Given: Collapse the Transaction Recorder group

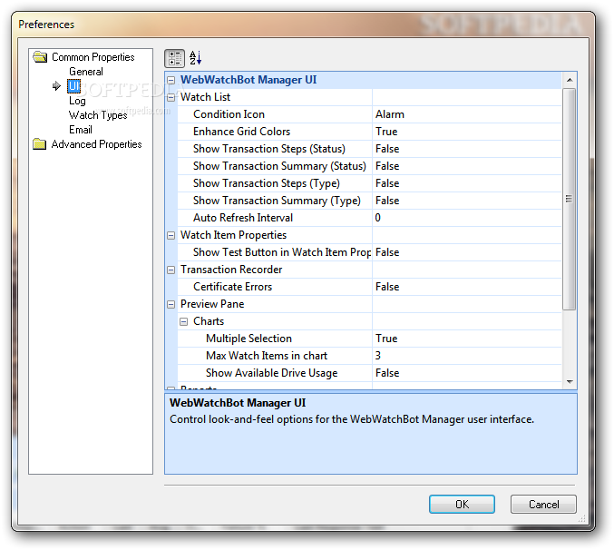Looking at the screenshot, I should click(x=171, y=270).
